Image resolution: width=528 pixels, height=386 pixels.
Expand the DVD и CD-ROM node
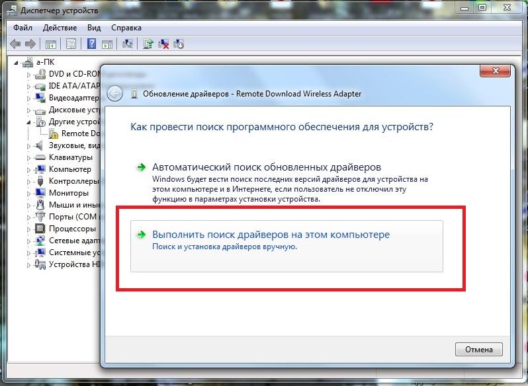[29, 75]
